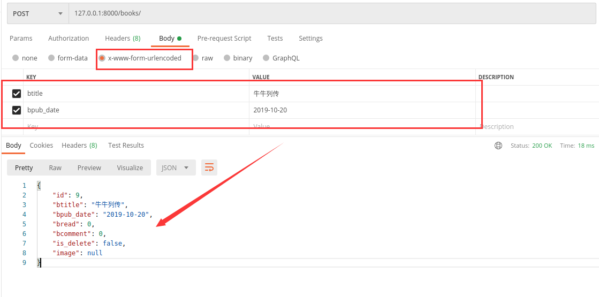Click the "bread": 0 response line
The width and height of the screenshot is (599, 297).
[73, 224]
